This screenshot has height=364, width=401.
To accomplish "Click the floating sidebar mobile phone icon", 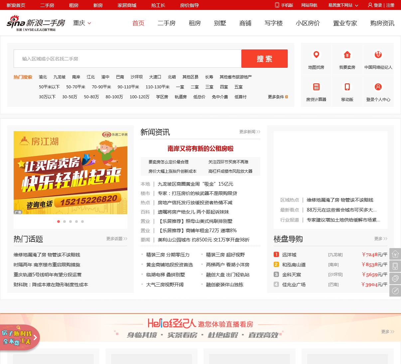I will [395, 266].
